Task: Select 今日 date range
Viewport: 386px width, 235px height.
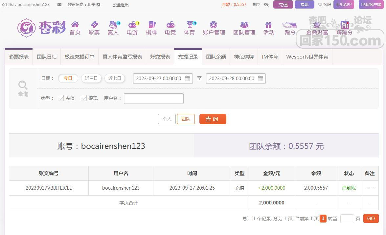Action: 68,78
